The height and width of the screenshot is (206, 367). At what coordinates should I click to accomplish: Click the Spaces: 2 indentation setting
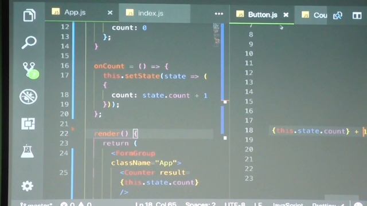point(201,204)
